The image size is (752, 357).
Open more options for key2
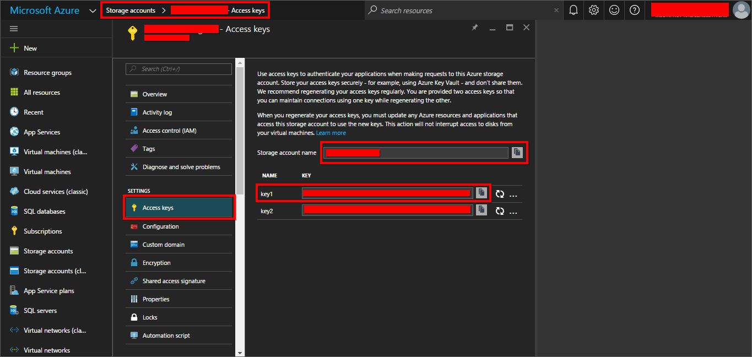point(513,210)
